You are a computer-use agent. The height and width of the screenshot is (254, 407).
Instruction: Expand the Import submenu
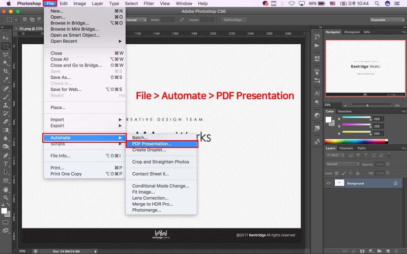click(x=85, y=119)
